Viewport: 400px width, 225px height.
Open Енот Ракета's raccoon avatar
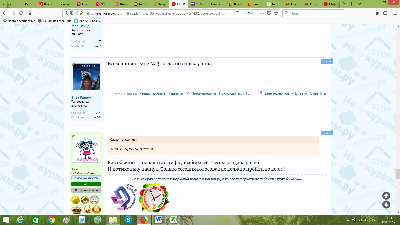(x=86, y=77)
